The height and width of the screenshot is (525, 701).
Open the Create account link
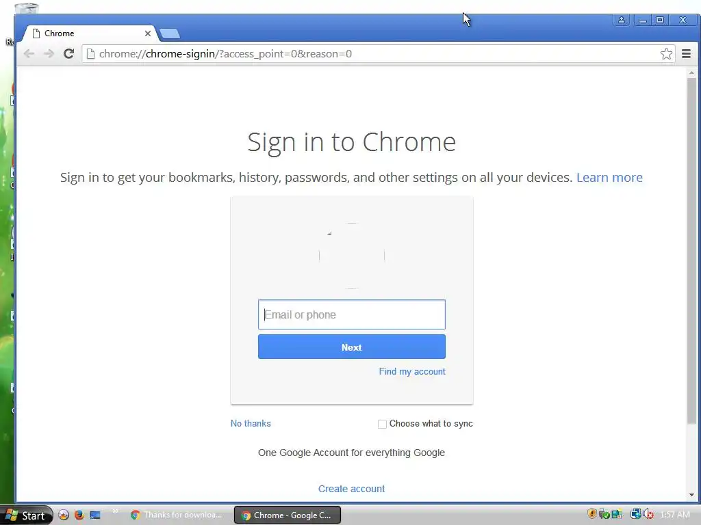[351, 489]
